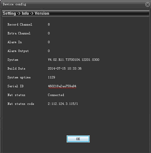
Task: Click the Build Date label
Action: (17, 68)
